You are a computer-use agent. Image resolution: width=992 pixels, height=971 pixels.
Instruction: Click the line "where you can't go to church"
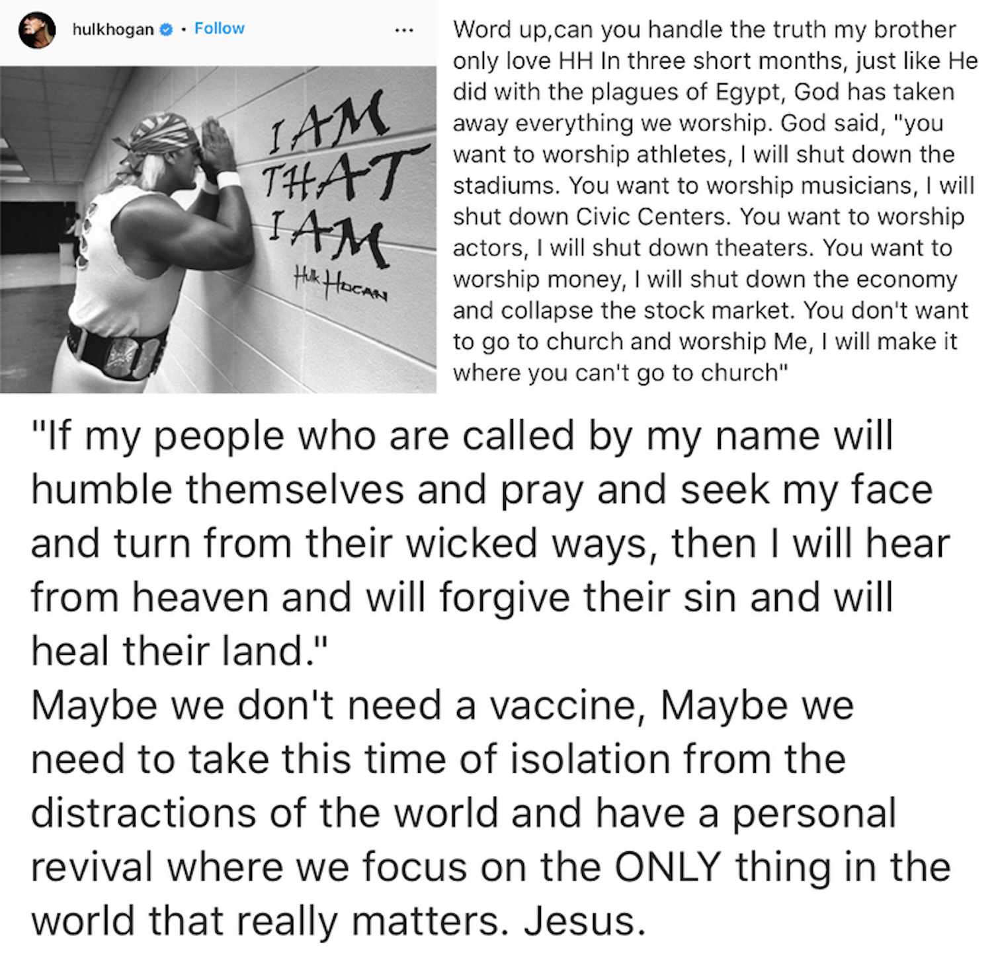pos(620,373)
